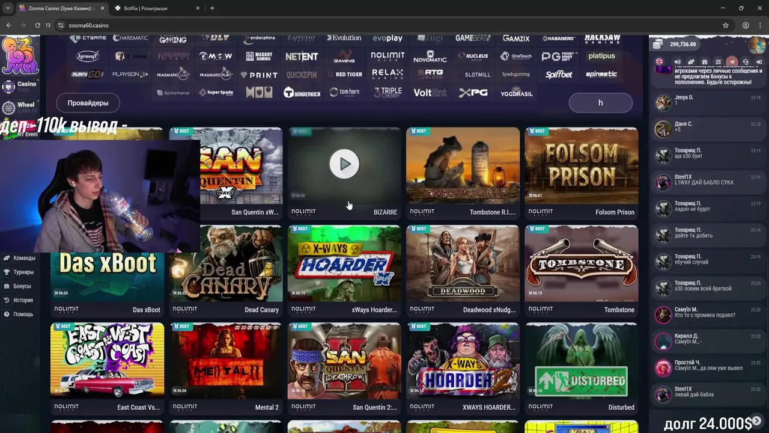This screenshot has height=433, width=769.
Task: Filter by Mascot Gaming provider logo
Action: click(259, 56)
